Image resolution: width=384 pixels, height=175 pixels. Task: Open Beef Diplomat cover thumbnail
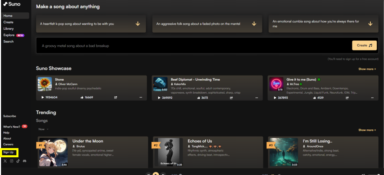161,84
